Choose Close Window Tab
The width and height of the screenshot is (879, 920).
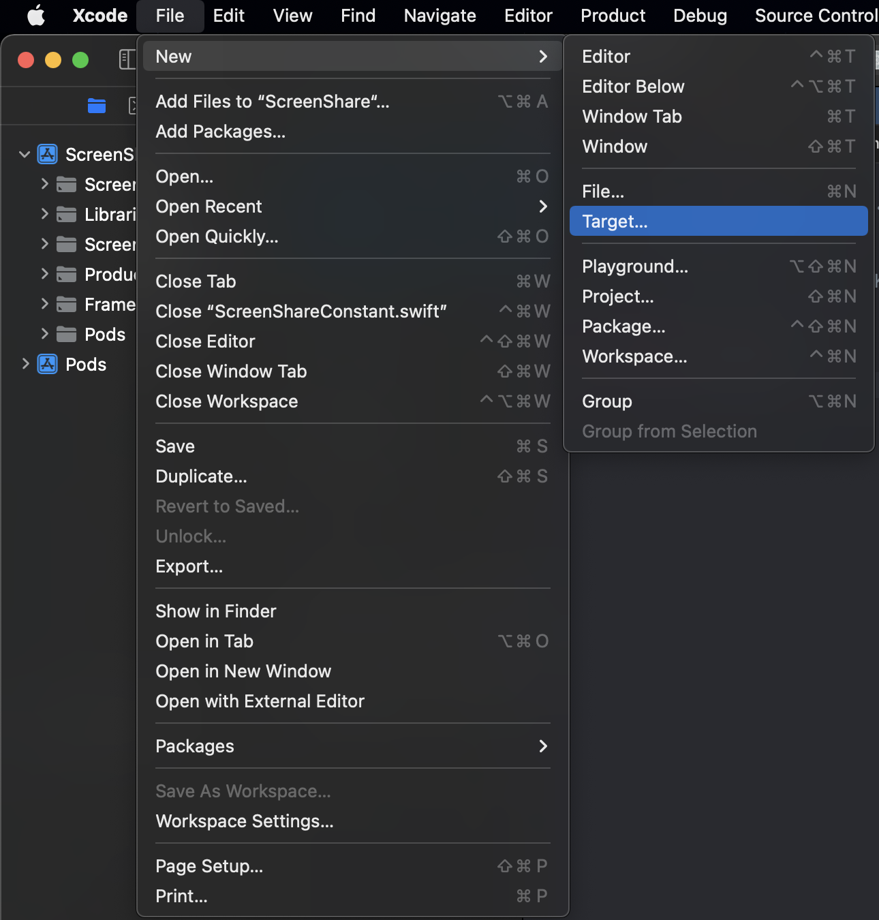pos(352,371)
